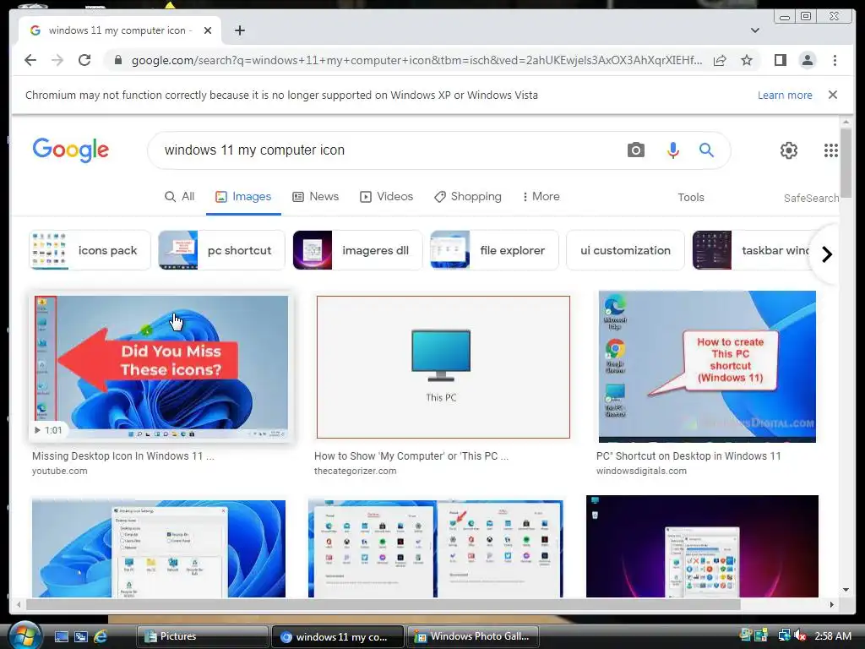Screen dimensions: 865x649
Task: Open the SafeSearch setting
Action: pos(811,198)
